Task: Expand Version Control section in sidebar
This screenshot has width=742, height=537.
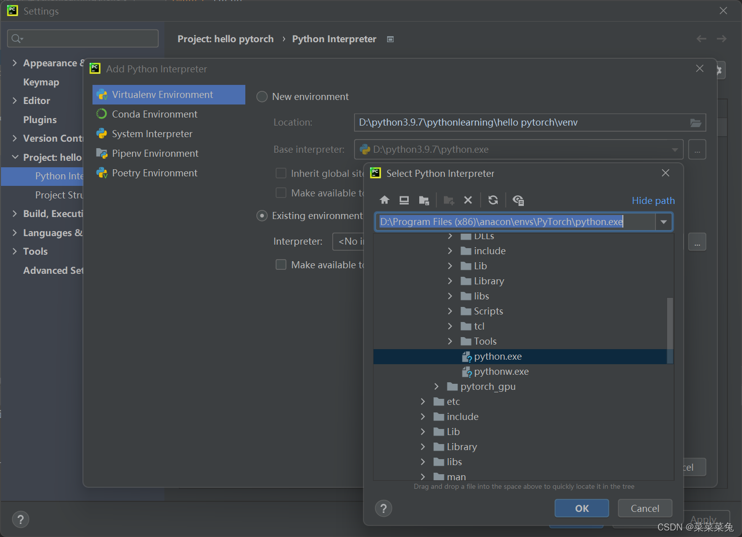Action: (15, 138)
